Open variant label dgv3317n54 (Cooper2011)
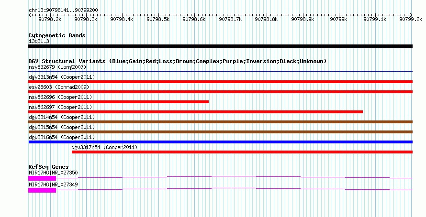Viewport: 426px width, 217px height. pos(105,147)
